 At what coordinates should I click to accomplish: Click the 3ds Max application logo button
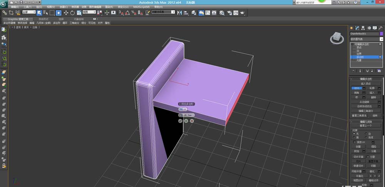(3, 4)
